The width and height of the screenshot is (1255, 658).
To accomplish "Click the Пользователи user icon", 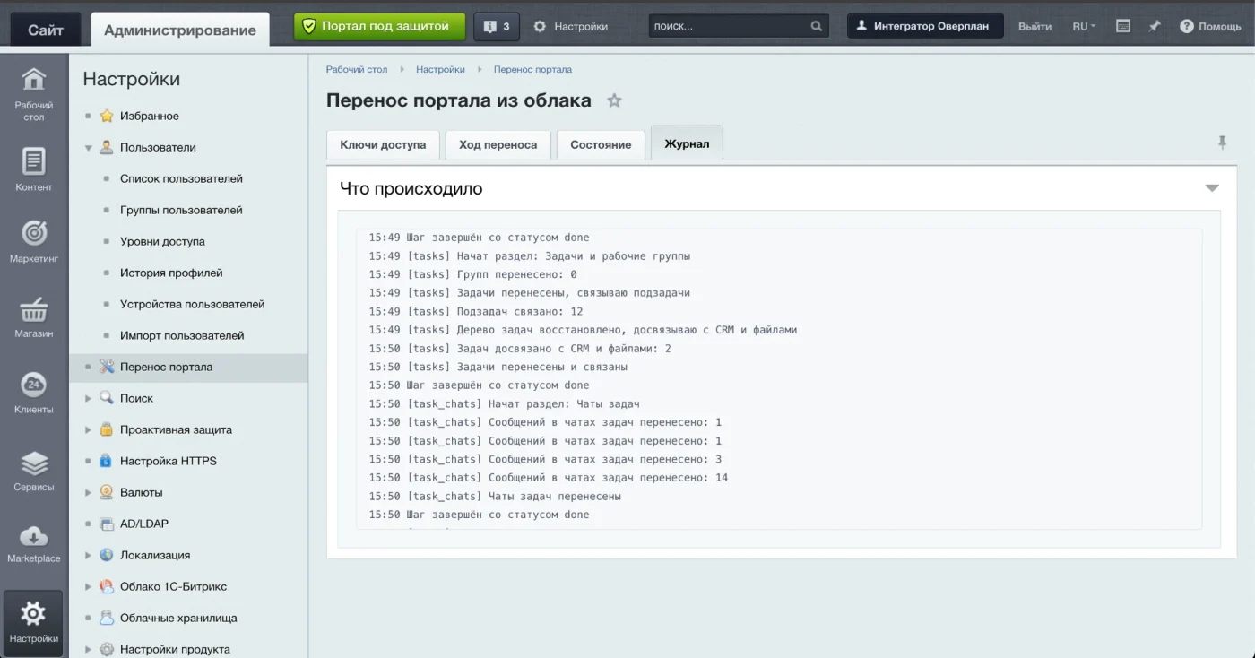I will pos(107,147).
